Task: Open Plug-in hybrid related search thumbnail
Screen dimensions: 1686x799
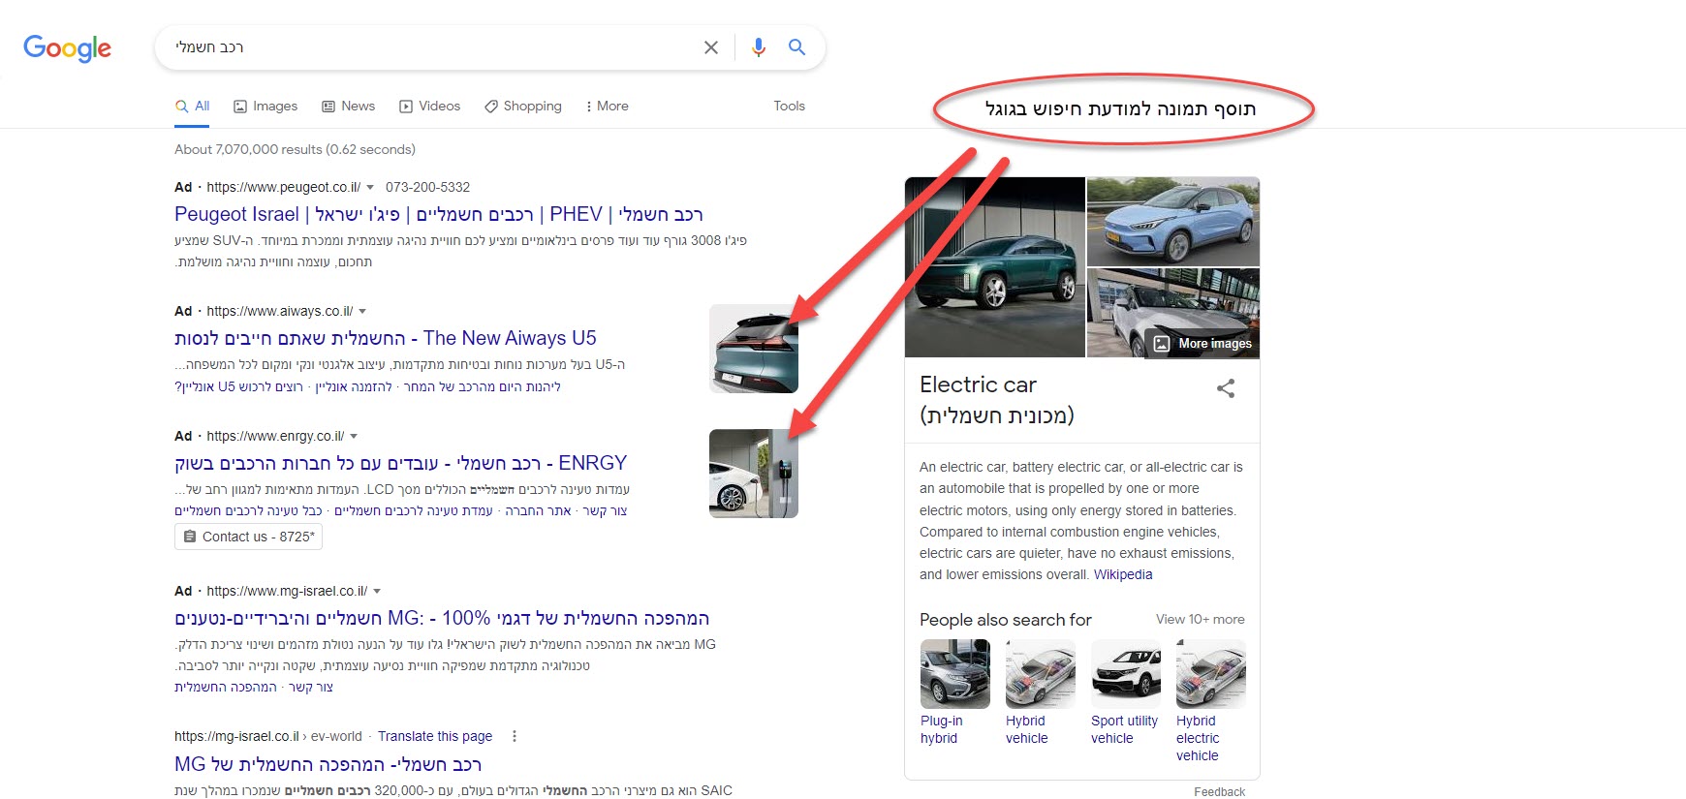Action: coord(955,674)
